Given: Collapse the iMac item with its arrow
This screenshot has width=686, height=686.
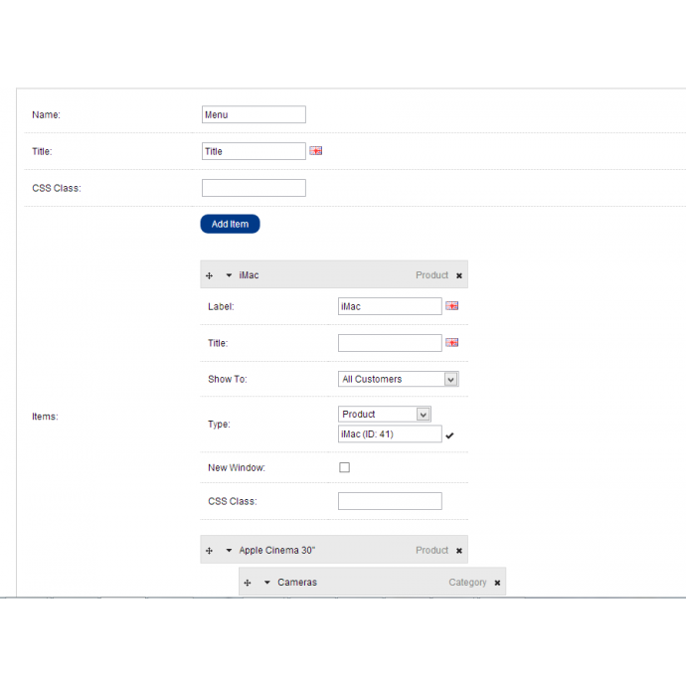Looking at the screenshot, I should [x=229, y=275].
